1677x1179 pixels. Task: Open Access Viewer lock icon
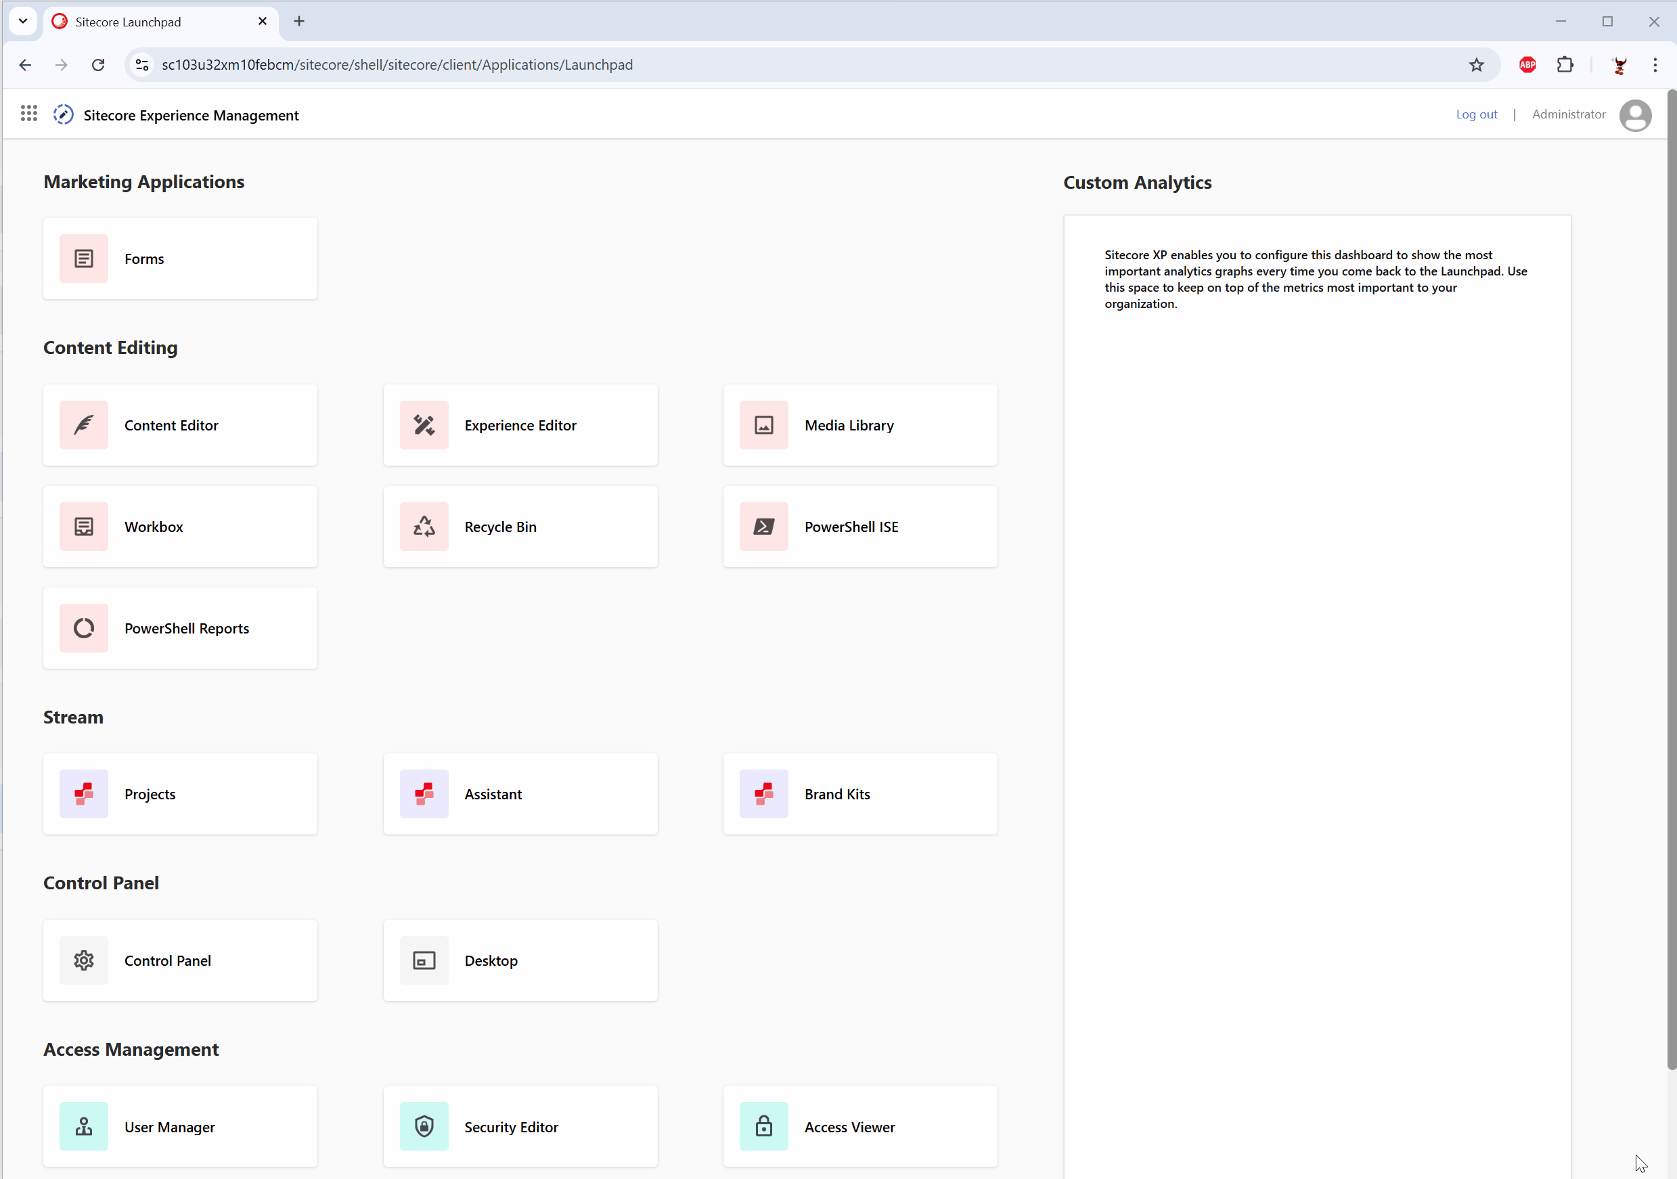[x=763, y=1126]
